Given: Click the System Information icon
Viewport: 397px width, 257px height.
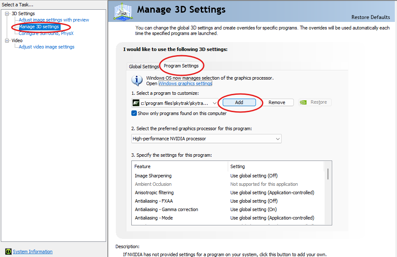Looking at the screenshot, I should coord(8,252).
